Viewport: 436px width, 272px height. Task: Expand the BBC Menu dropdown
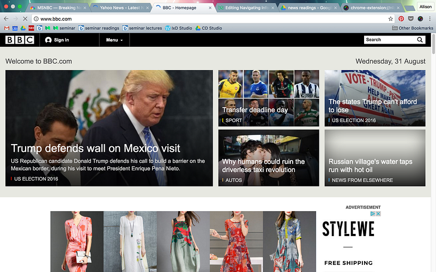point(114,40)
